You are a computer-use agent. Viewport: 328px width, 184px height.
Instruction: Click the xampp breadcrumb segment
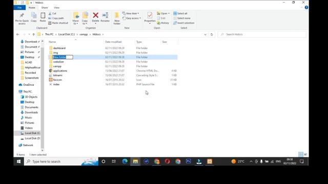(x=84, y=34)
